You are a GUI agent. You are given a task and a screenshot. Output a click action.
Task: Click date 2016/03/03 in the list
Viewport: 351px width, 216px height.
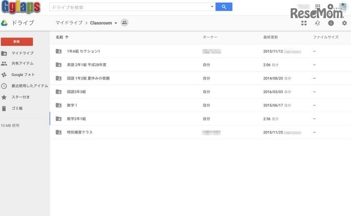(273, 92)
